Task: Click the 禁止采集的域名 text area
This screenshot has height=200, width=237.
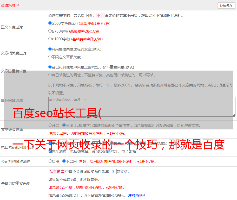Action: [142, 107]
